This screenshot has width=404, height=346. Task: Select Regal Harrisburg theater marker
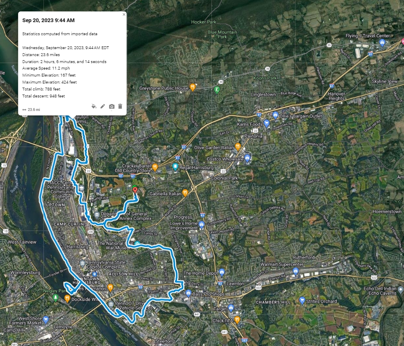(x=175, y=166)
